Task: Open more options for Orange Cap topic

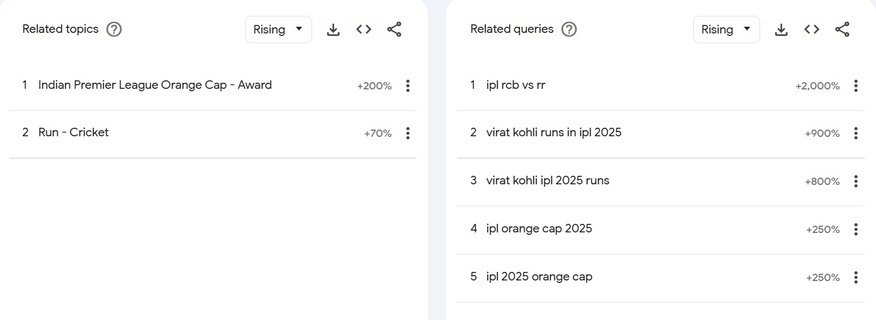Action: [x=408, y=86]
